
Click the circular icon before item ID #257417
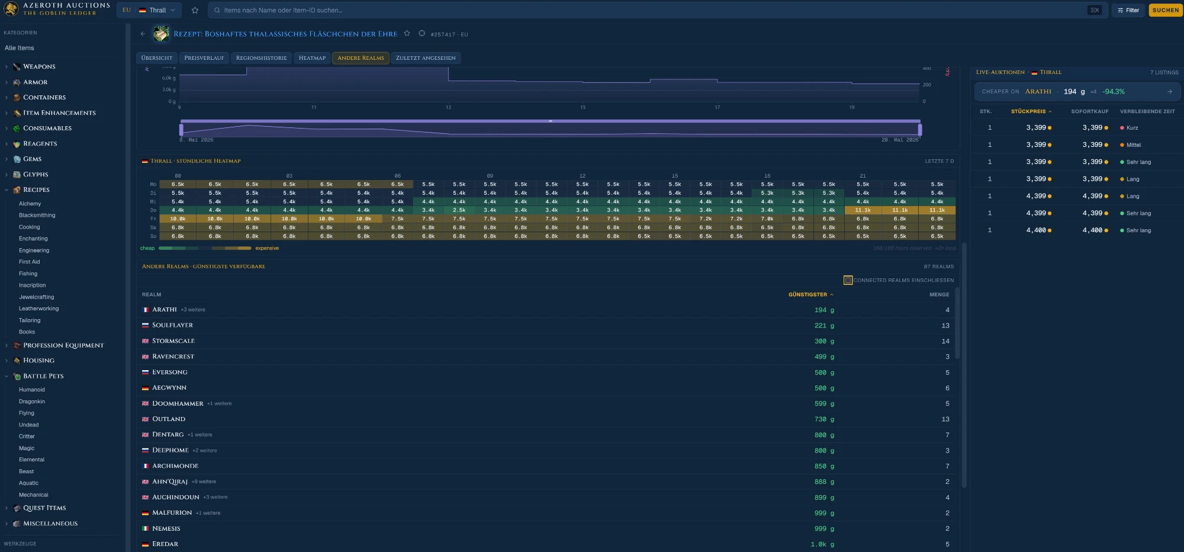pos(422,33)
